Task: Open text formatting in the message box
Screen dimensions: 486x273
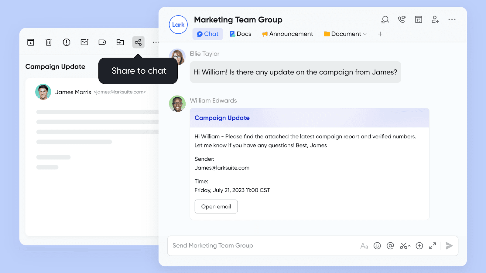Action: coord(364,246)
